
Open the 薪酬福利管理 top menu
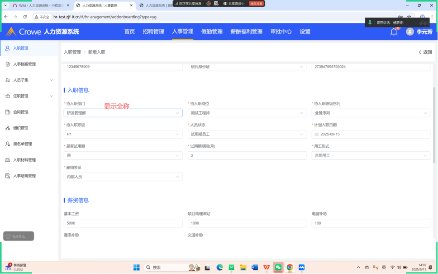246,32
